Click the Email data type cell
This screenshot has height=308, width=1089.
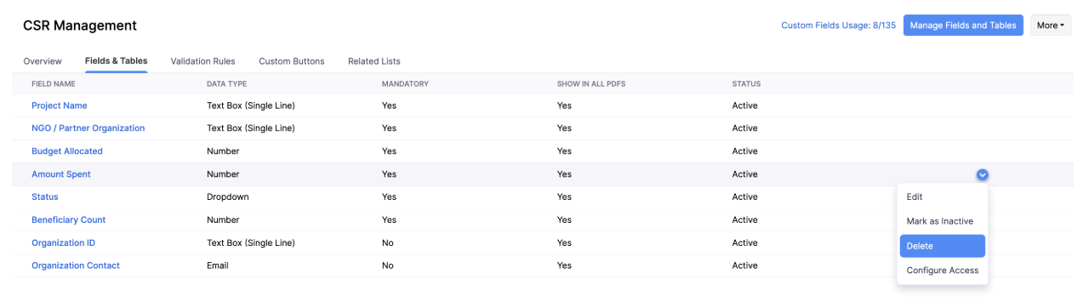point(218,265)
